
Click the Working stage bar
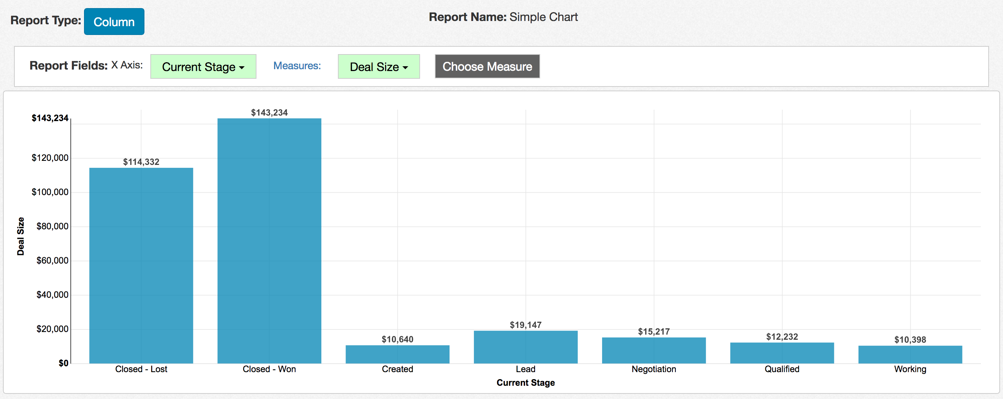click(909, 354)
